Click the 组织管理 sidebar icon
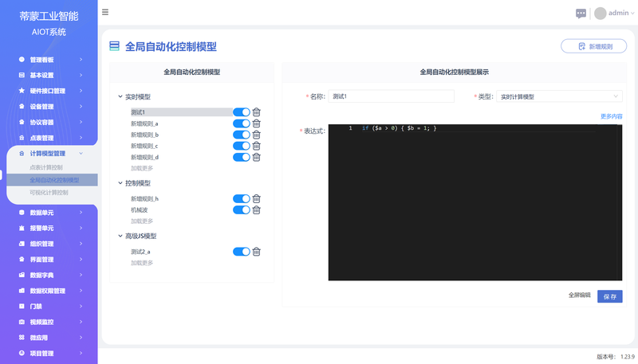Image resolution: width=638 pixels, height=364 pixels. [22, 244]
